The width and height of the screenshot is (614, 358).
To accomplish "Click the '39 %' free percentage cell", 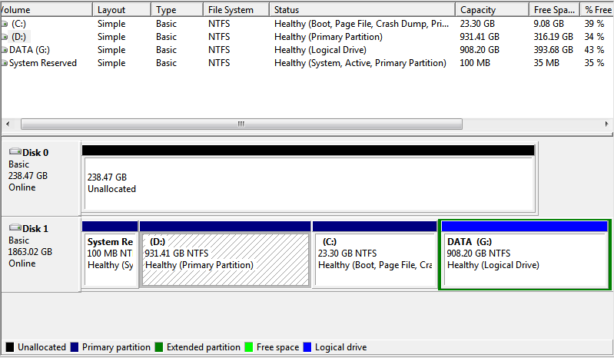I will 595,24.
